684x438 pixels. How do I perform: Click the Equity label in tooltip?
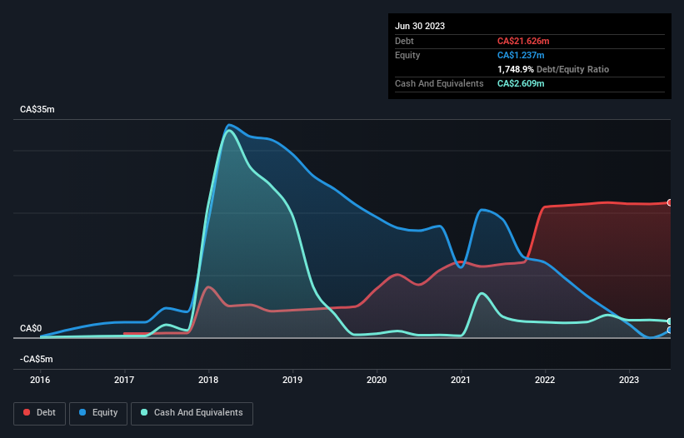point(407,55)
